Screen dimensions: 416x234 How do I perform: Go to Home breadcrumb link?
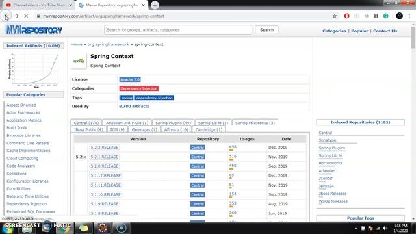[77, 44]
